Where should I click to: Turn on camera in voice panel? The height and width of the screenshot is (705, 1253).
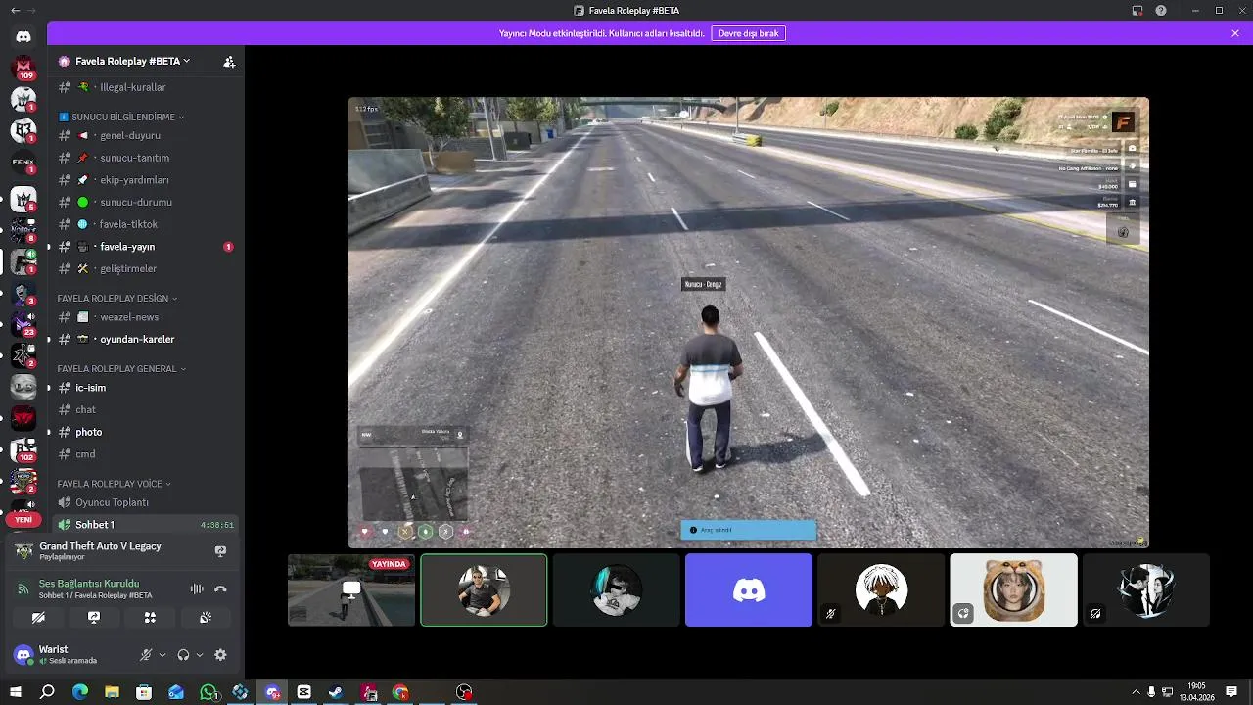(38, 618)
